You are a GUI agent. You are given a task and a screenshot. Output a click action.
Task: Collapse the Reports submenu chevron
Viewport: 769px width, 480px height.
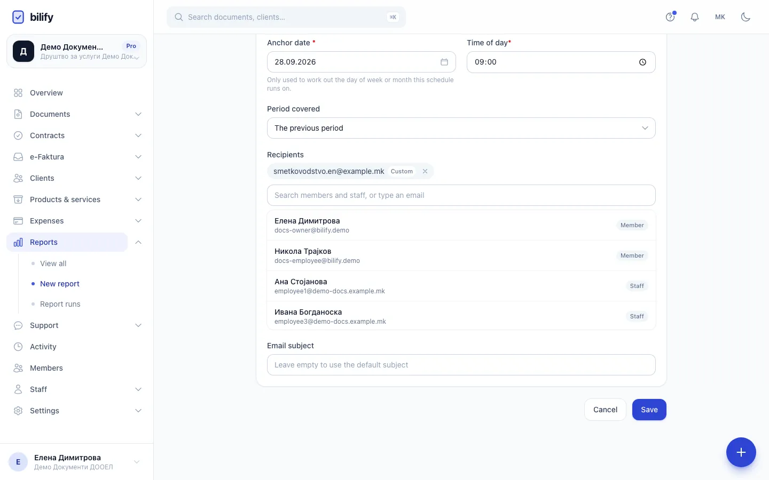(x=138, y=242)
